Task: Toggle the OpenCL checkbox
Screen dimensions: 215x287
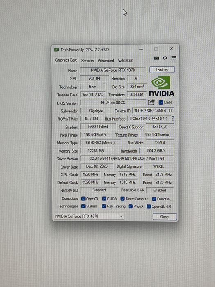Action: (84, 199)
